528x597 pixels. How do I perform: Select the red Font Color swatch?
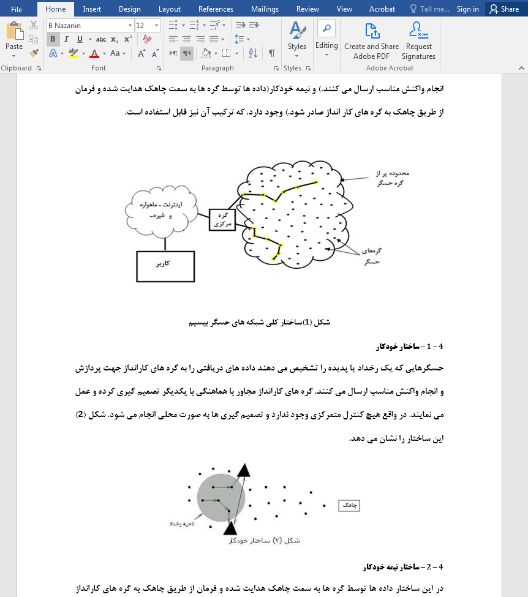pos(93,54)
